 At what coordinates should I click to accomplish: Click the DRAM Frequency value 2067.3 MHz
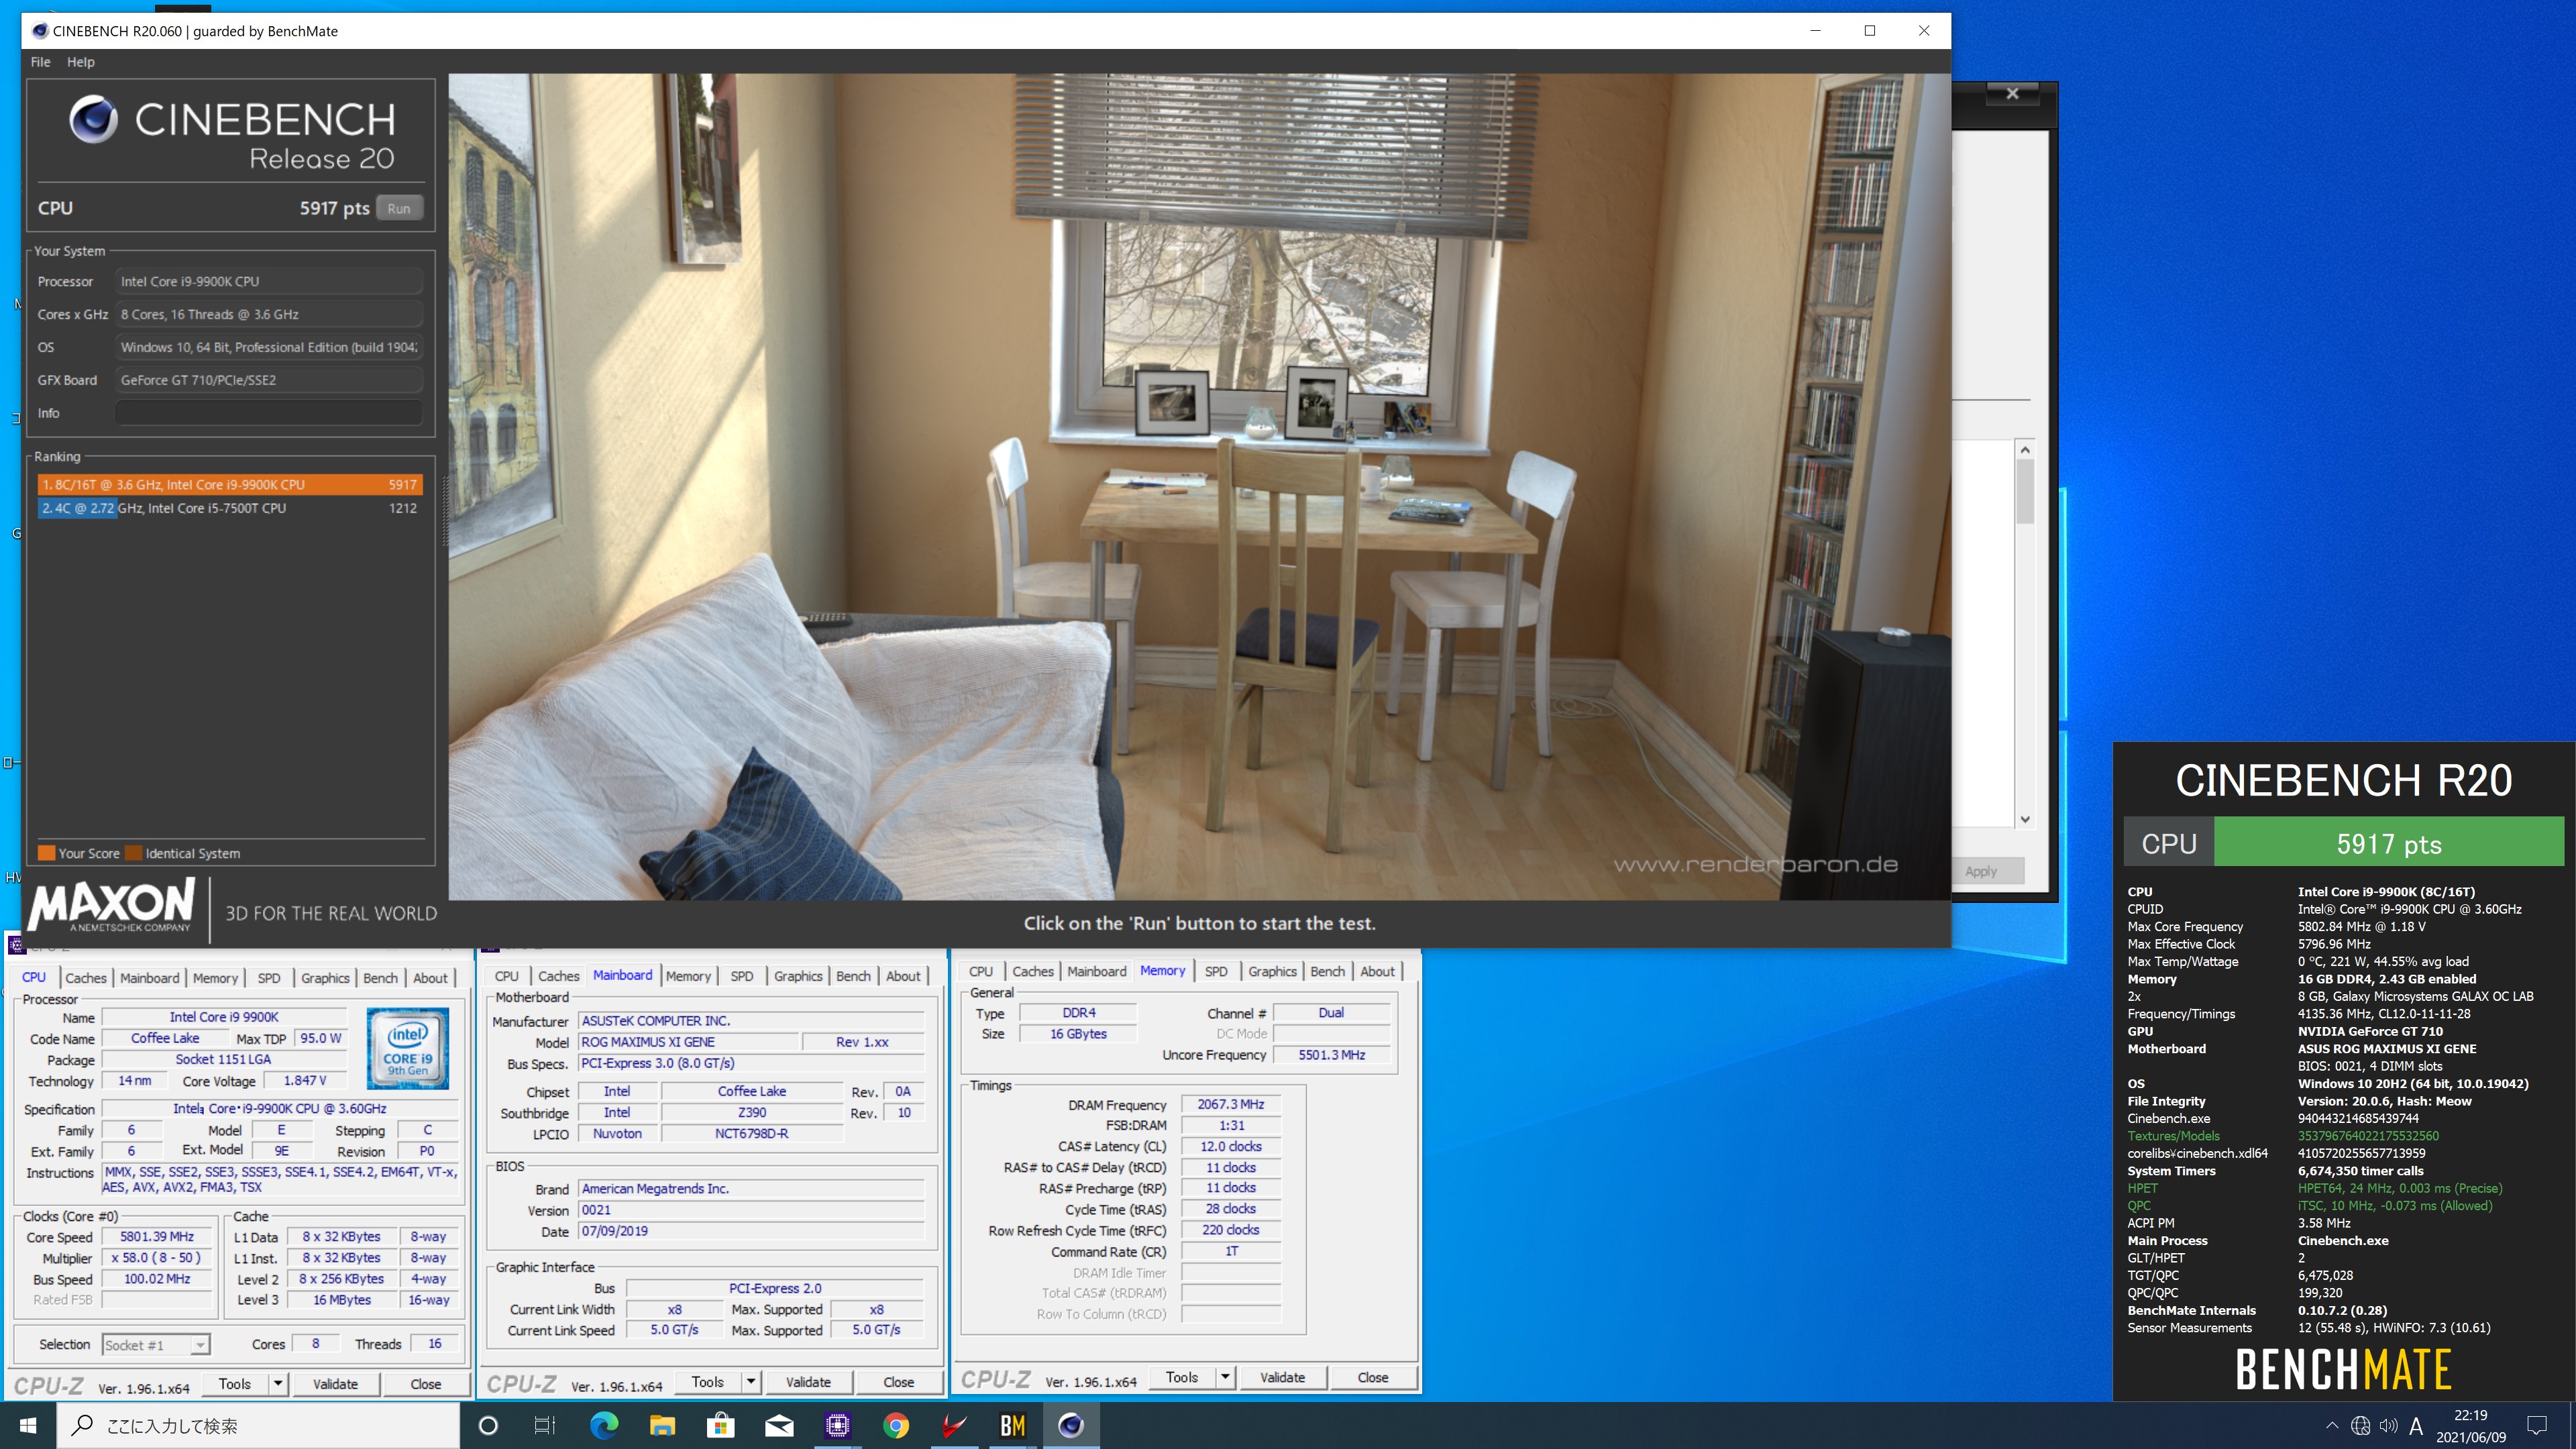(x=1231, y=1104)
